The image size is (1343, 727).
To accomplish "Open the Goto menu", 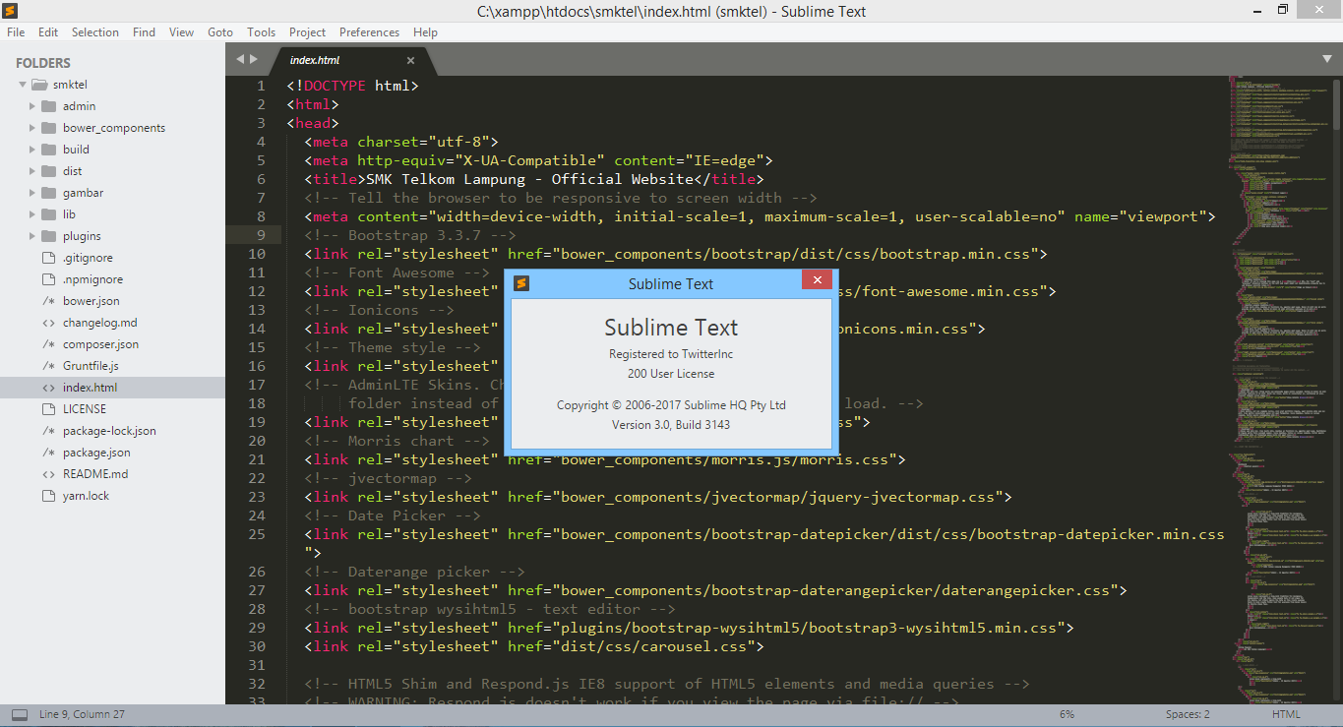I will click(220, 32).
